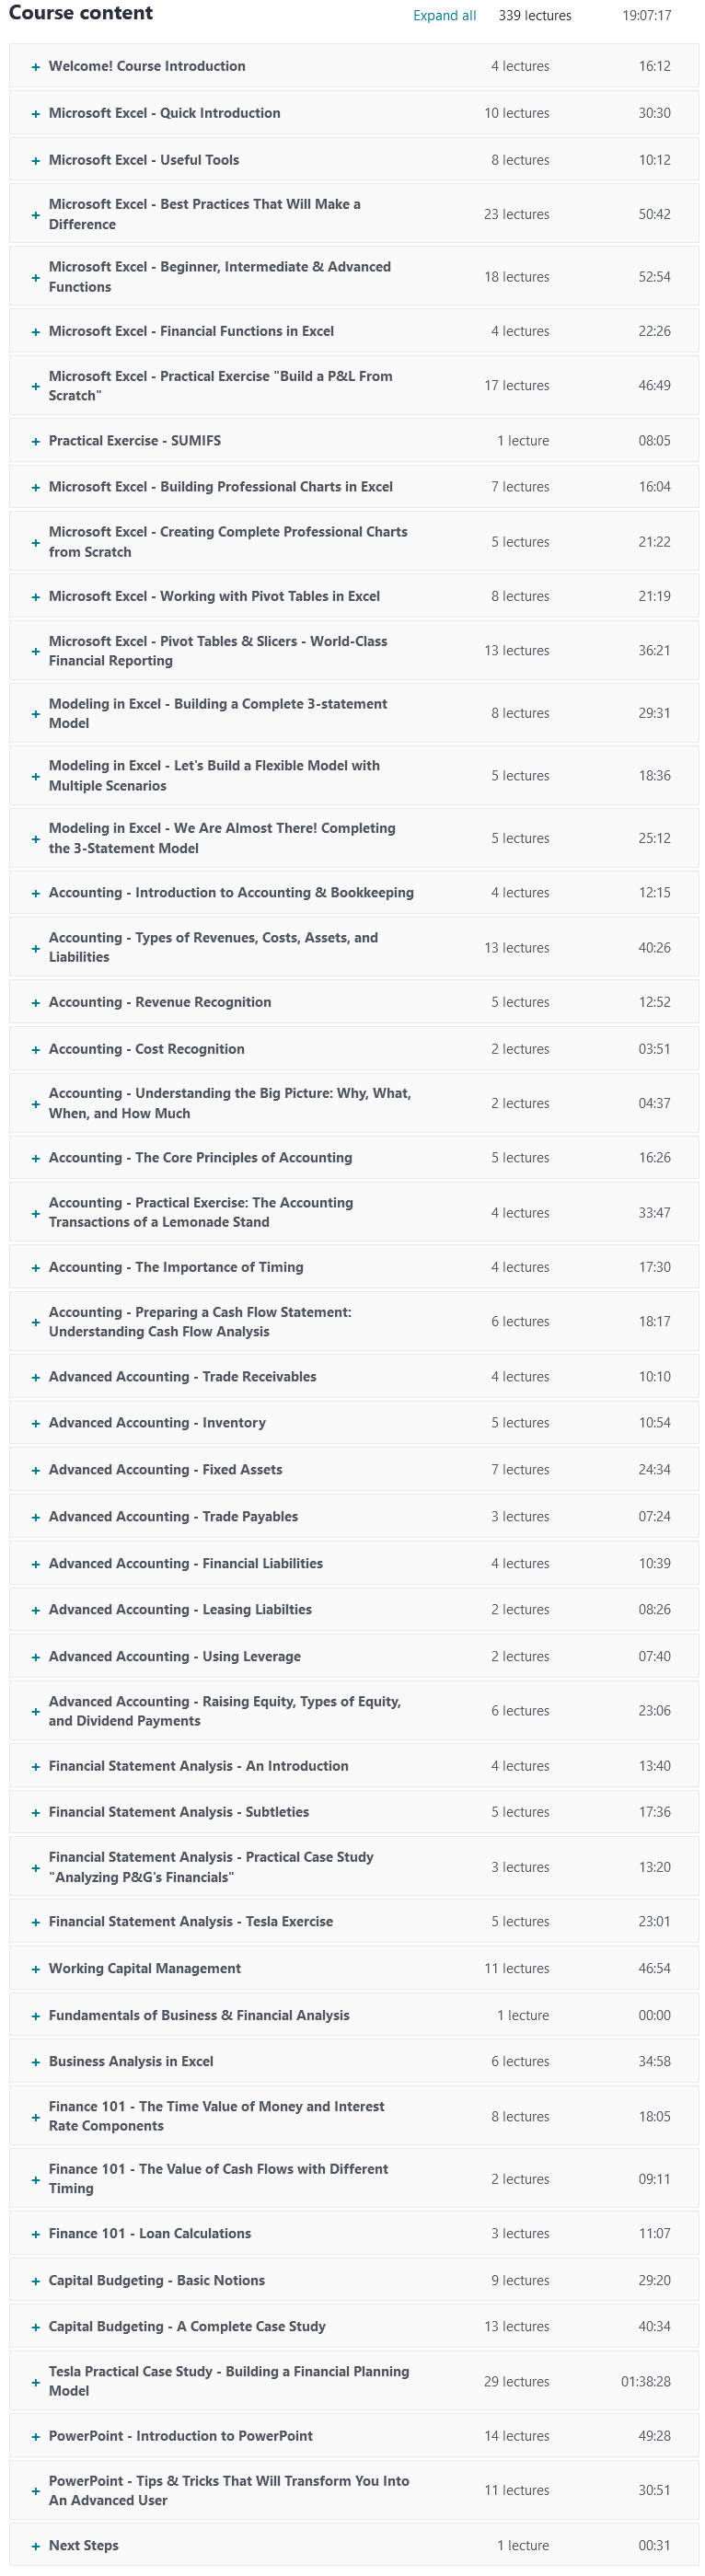Expand Advanced Accounting - Using Leverage section
705x2576 pixels.
click(354, 1656)
